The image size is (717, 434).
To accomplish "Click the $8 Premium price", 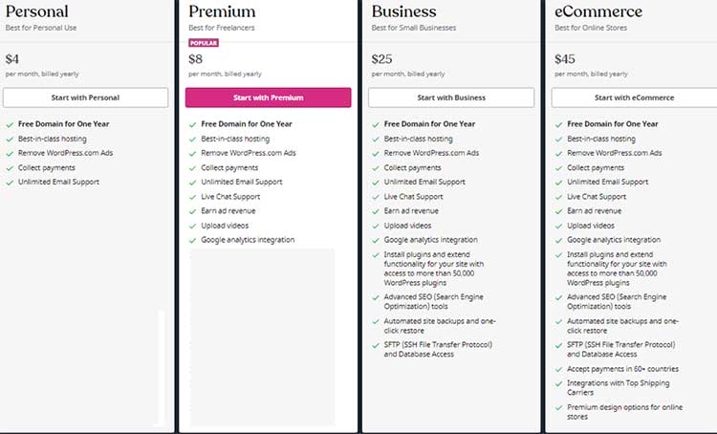I will (196, 59).
